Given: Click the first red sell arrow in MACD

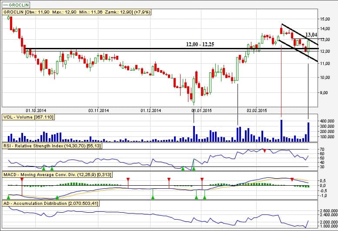Looking at the screenshot, I should tap(21, 179).
